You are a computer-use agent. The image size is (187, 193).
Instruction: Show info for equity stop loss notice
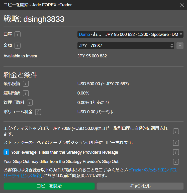pos(176,131)
